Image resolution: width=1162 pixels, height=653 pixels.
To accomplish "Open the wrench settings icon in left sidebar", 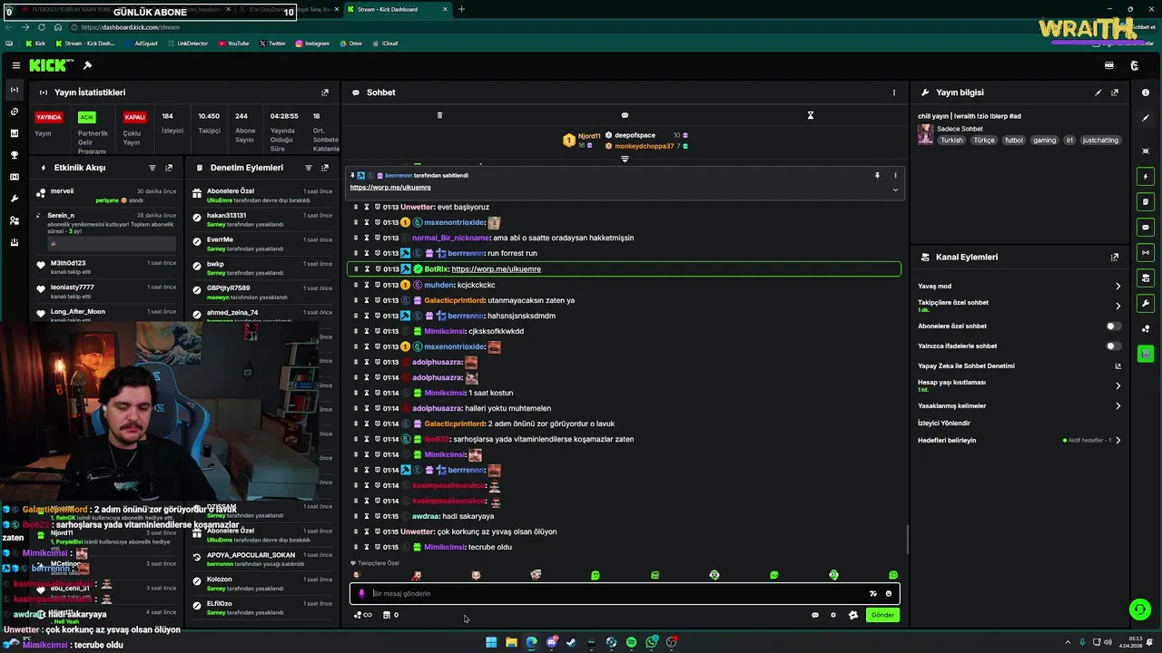I will point(14,199).
